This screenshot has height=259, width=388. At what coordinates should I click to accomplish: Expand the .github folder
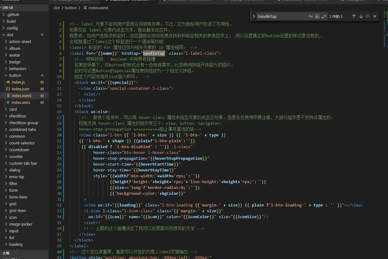pos(24,14)
